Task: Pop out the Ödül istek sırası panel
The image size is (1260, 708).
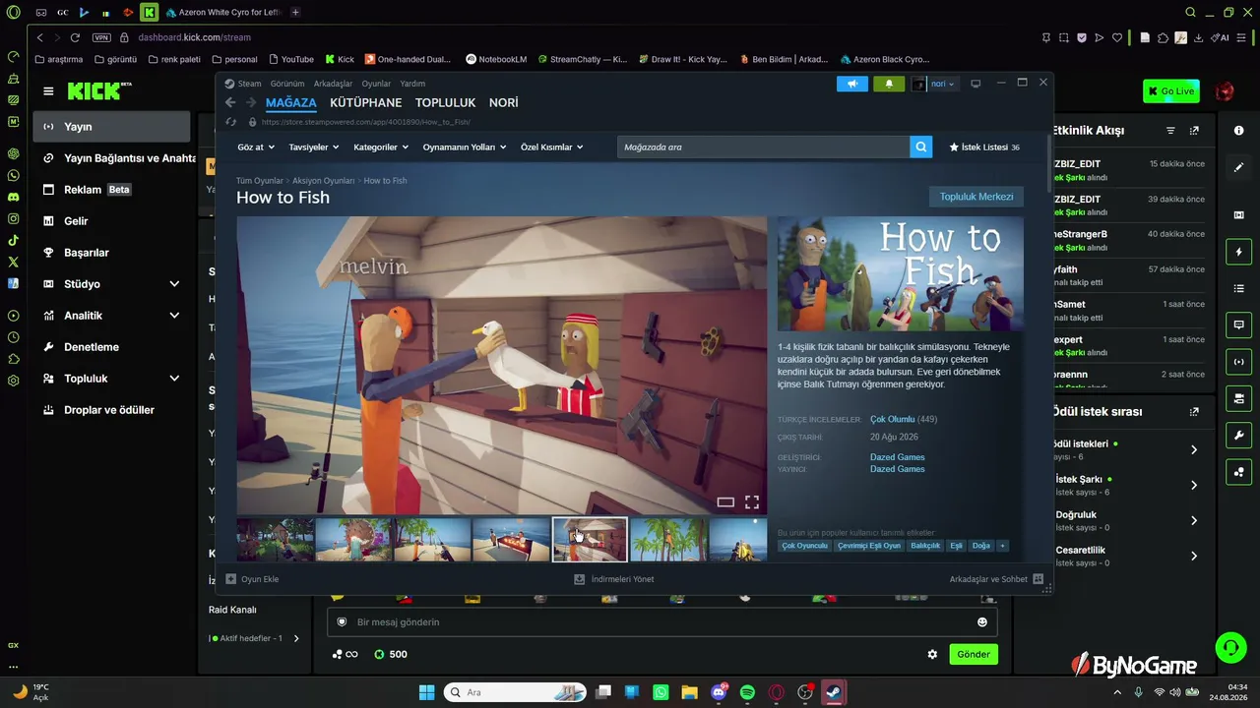Action: [1194, 411]
